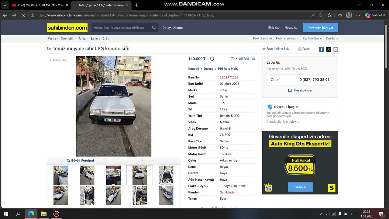Image resolution: width=389 pixels, height=219 pixels.
Task: Click tıklayın link in Güvenlik İpuçları
Action: (x=294, y=122)
